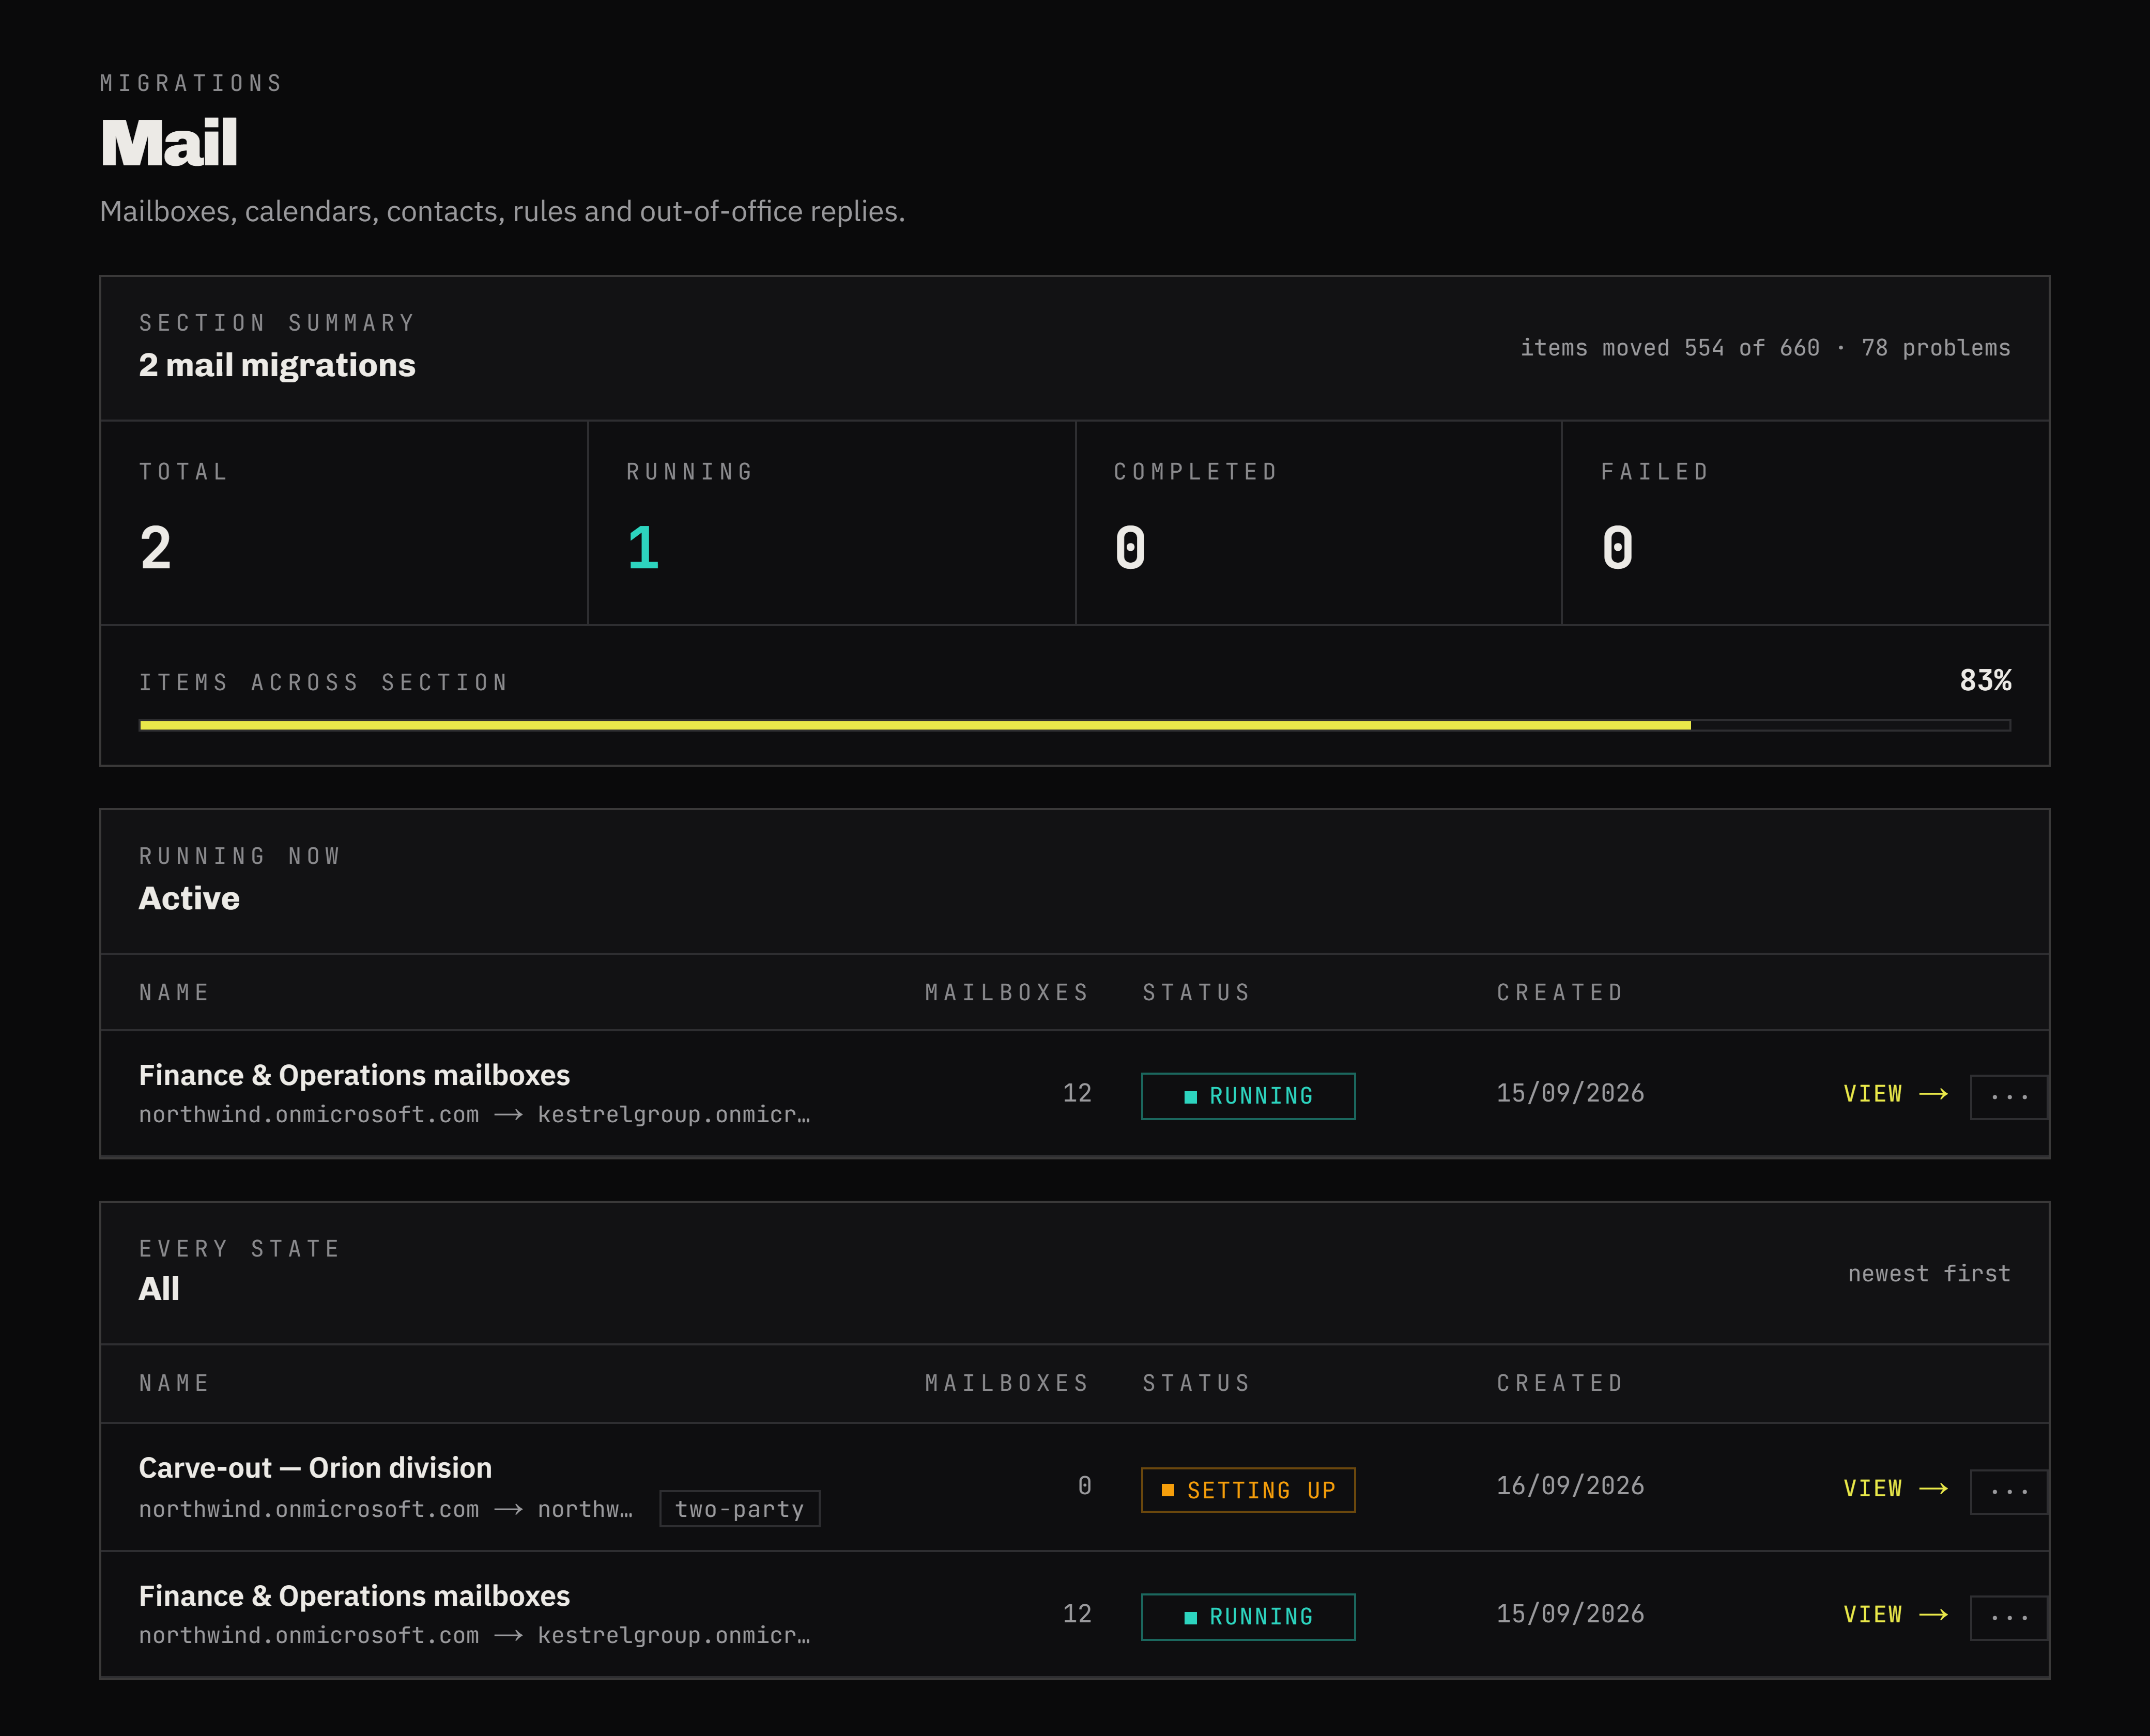Click the Created column header in the All table
The image size is (2150, 1736).
pyautogui.click(x=1560, y=1383)
